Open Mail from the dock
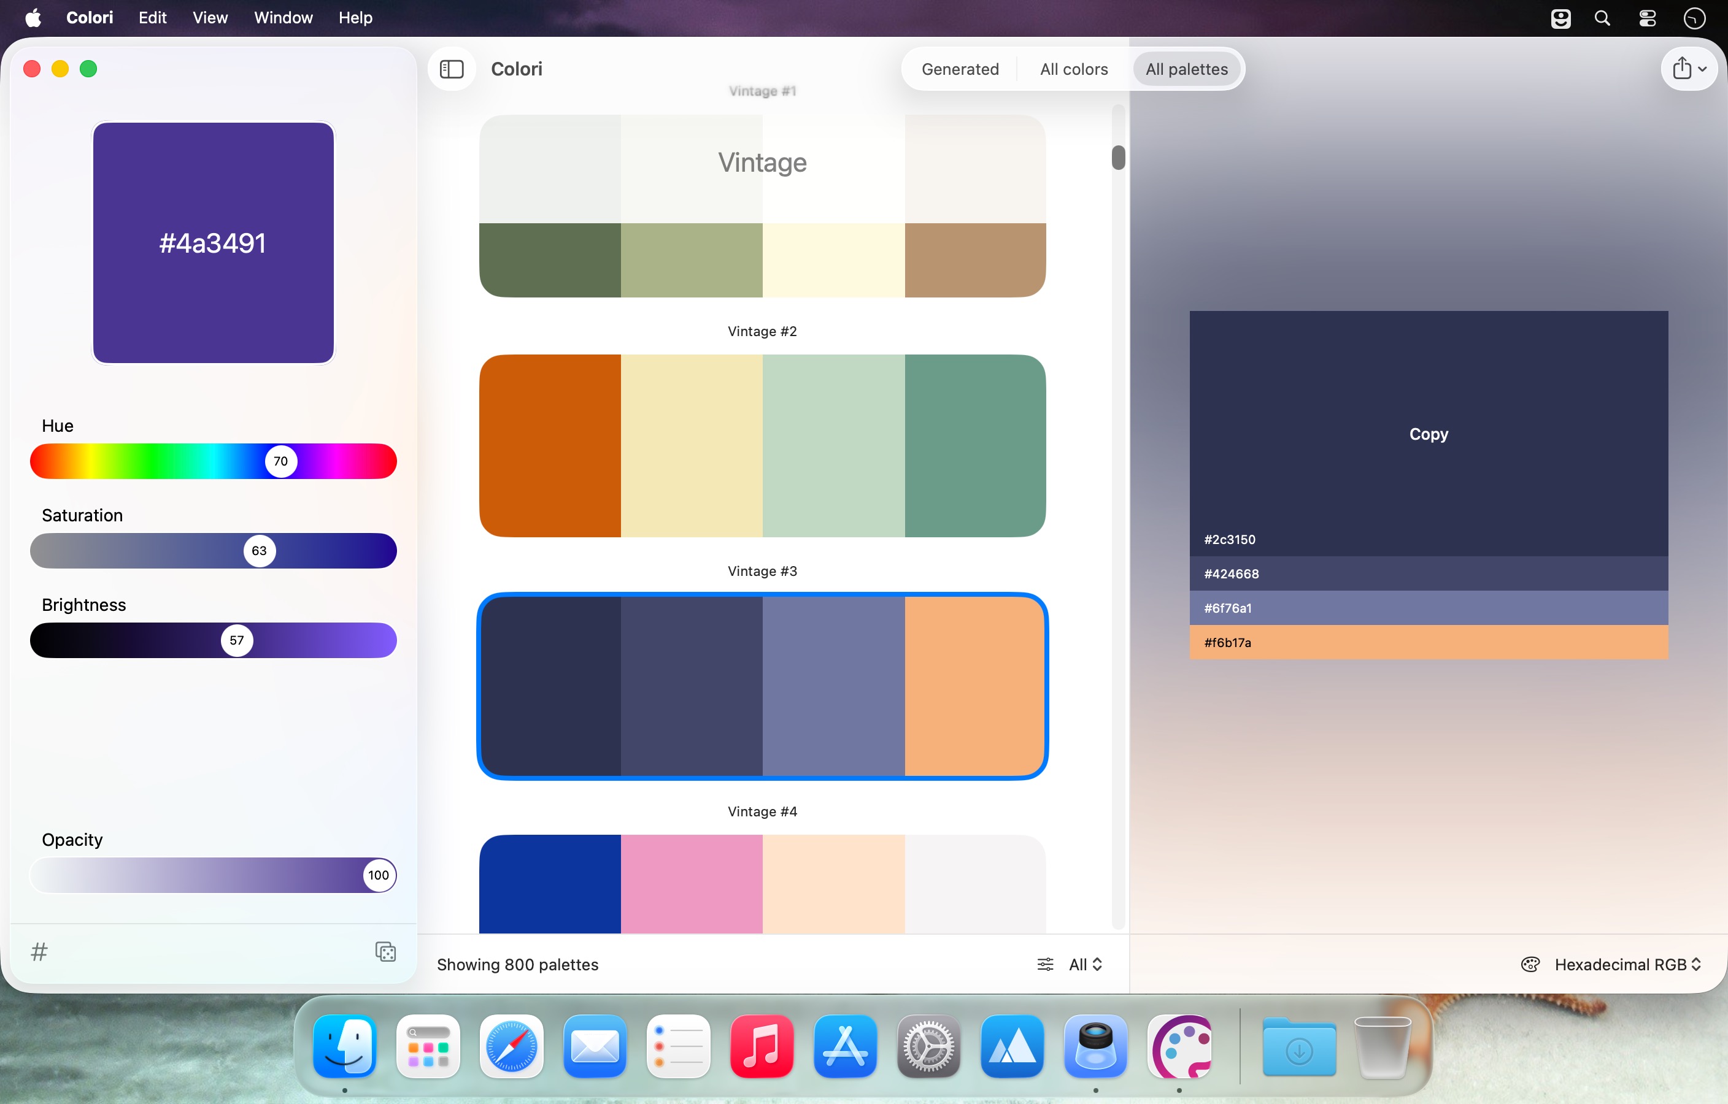 [595, 1046]
